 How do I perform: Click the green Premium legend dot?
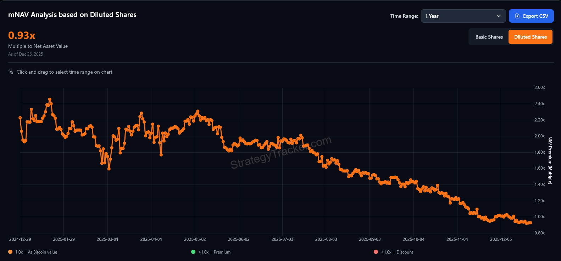click(x=193, y=252)
